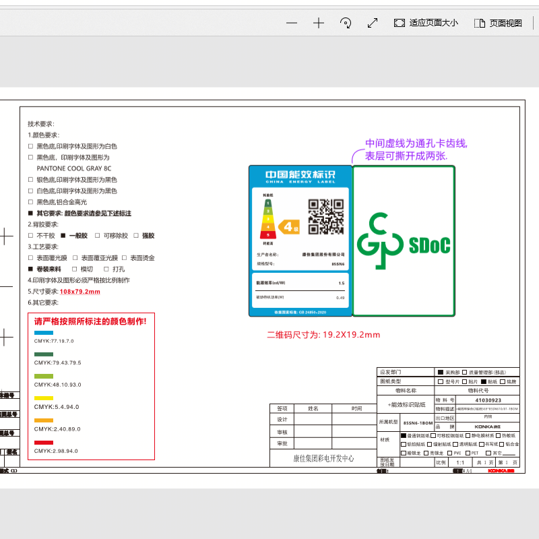The height and width of the screenshot is (539, 539).
Task: Click the checkbox beside 黑色底,印刷字体及图形为白色
Action: point(30,146)
